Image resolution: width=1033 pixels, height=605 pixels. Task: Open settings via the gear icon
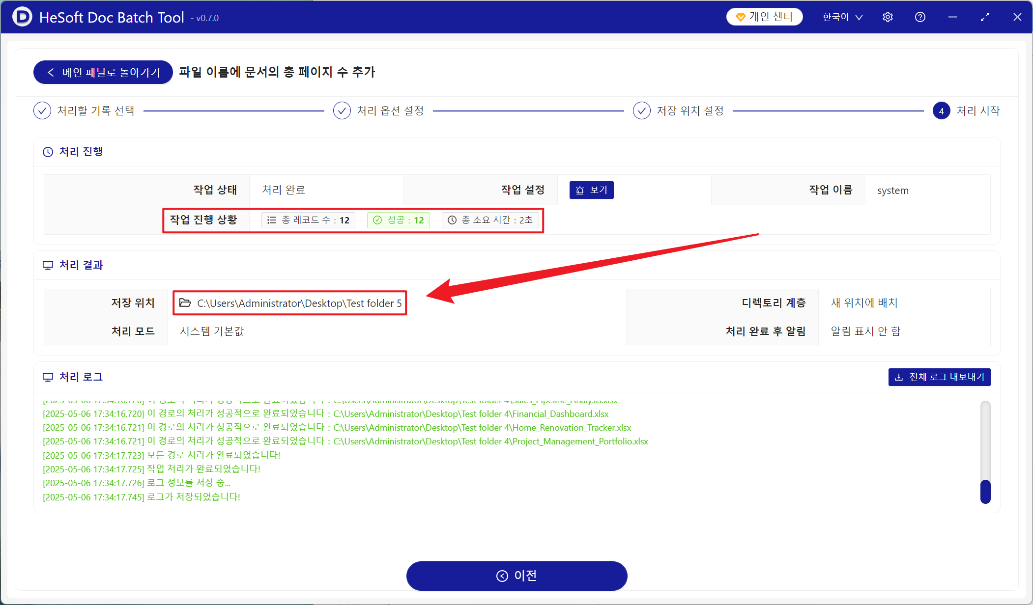pos(888,17)
